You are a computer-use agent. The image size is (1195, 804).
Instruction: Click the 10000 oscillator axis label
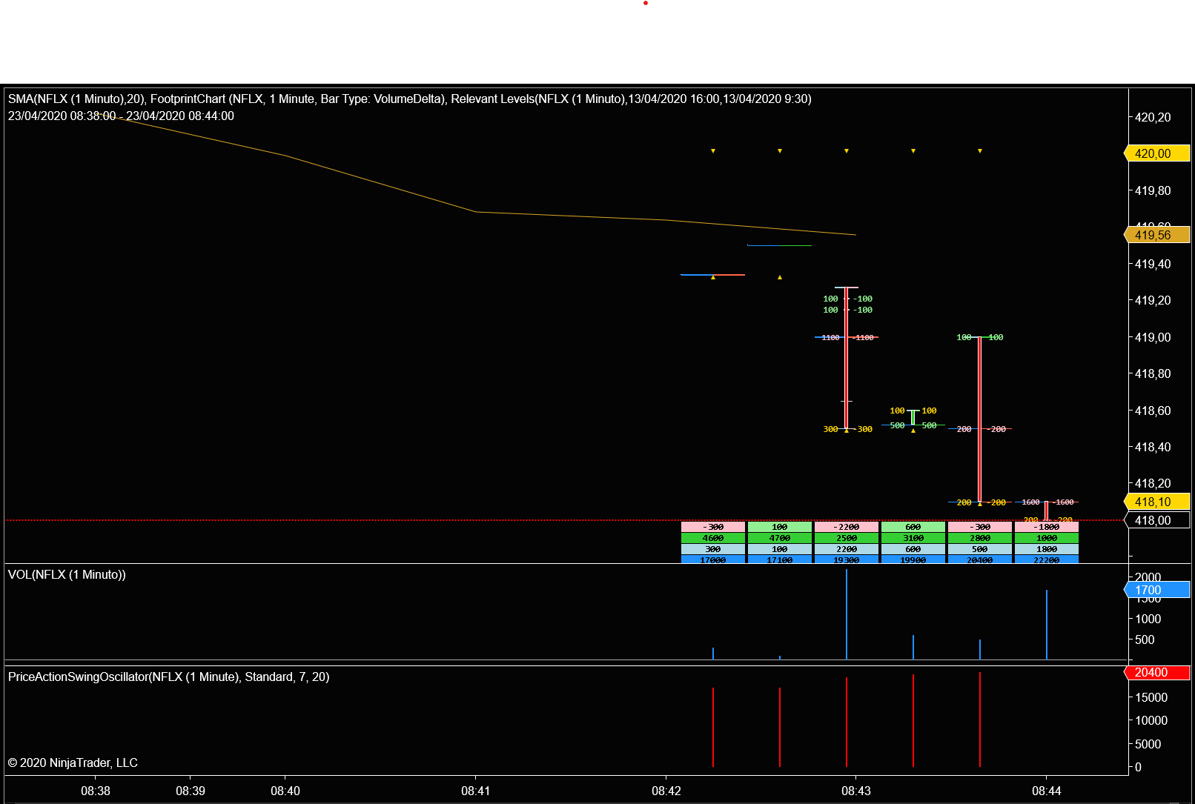pos(1151,720)
